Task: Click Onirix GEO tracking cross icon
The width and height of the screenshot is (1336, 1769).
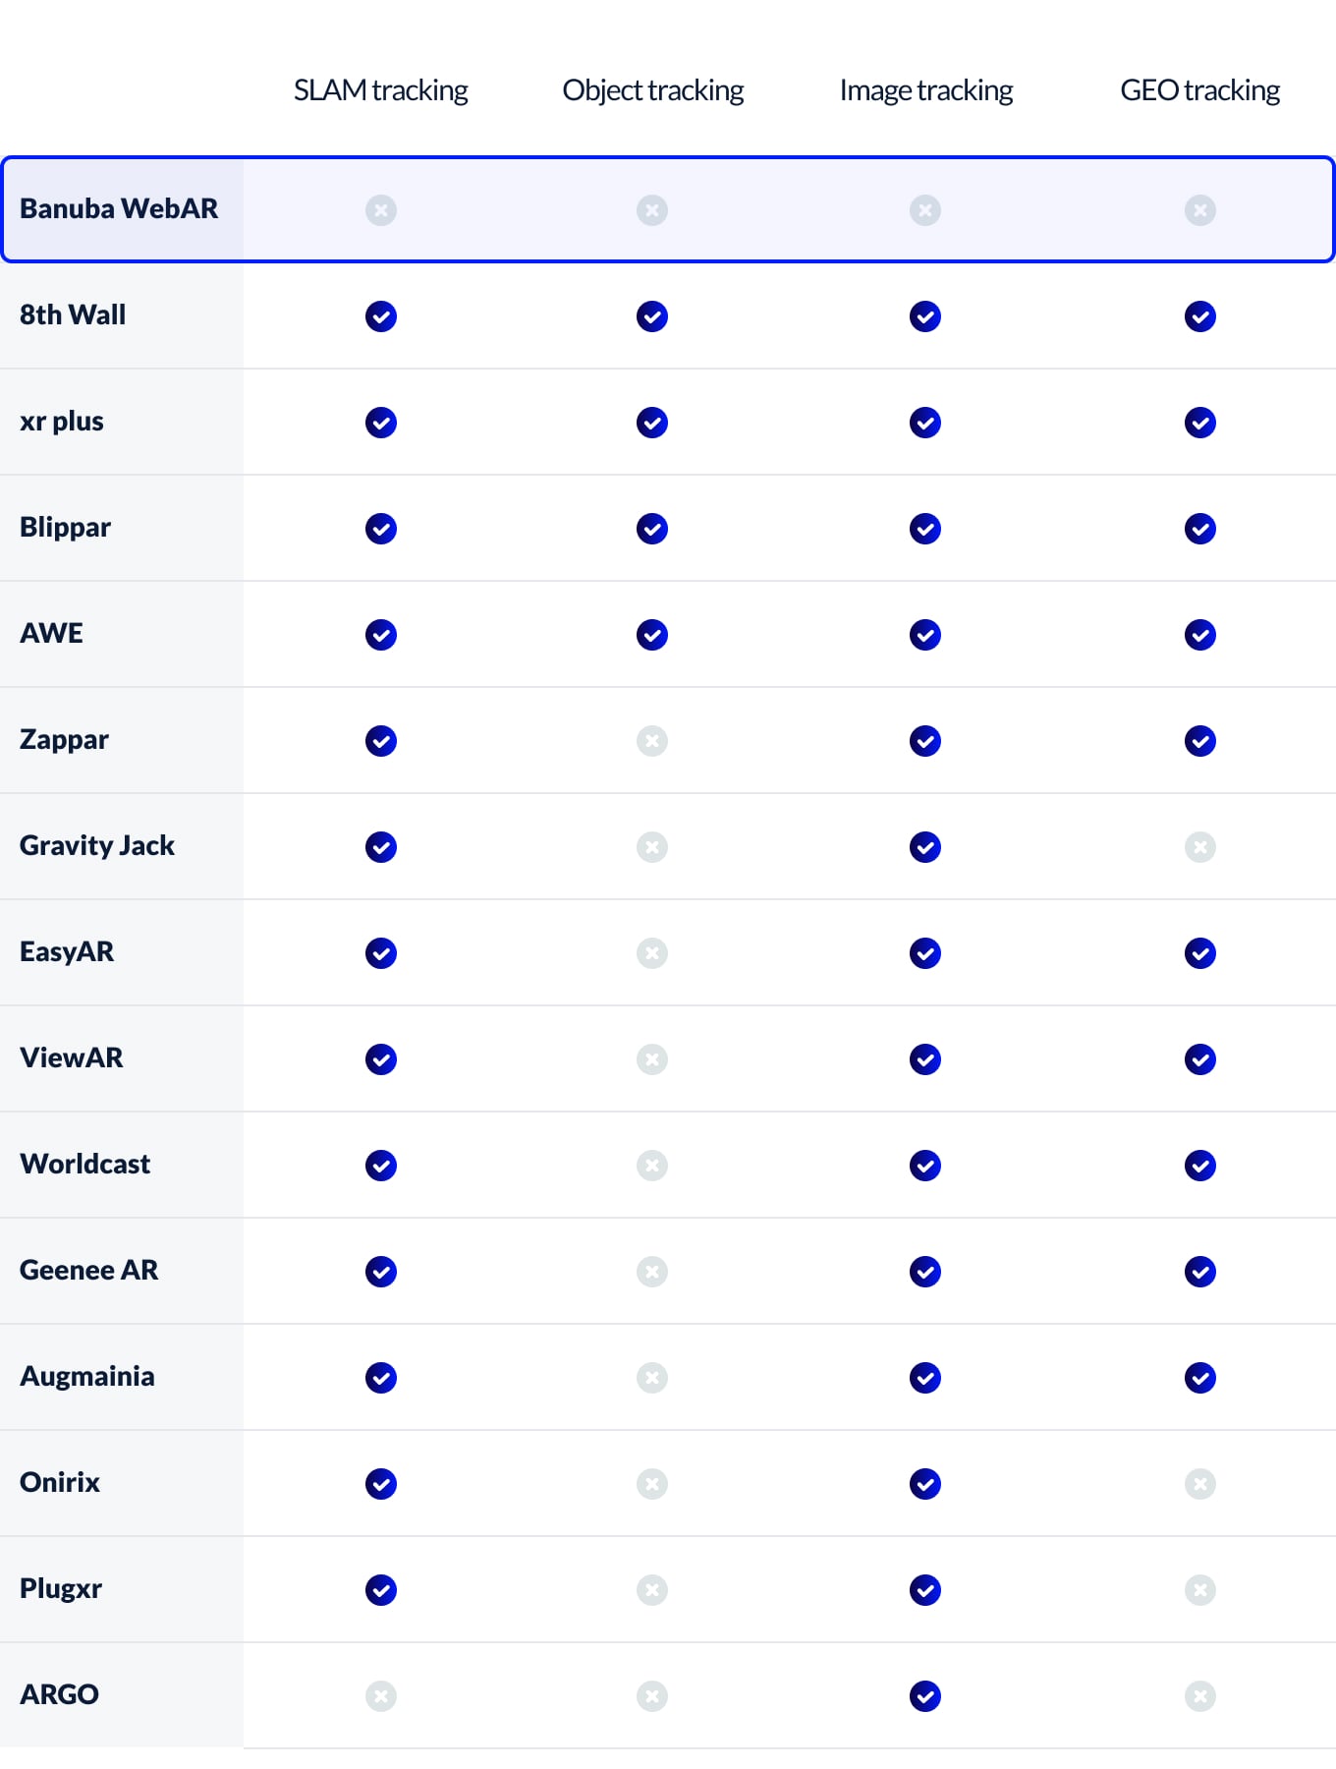Action: tap(1200, 1484)
